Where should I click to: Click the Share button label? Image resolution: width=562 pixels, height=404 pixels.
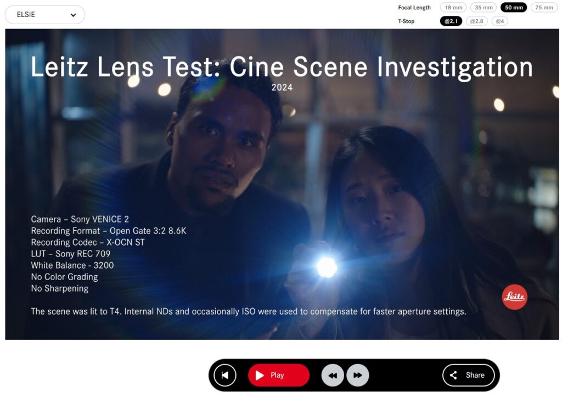click(x=475, y=375)
